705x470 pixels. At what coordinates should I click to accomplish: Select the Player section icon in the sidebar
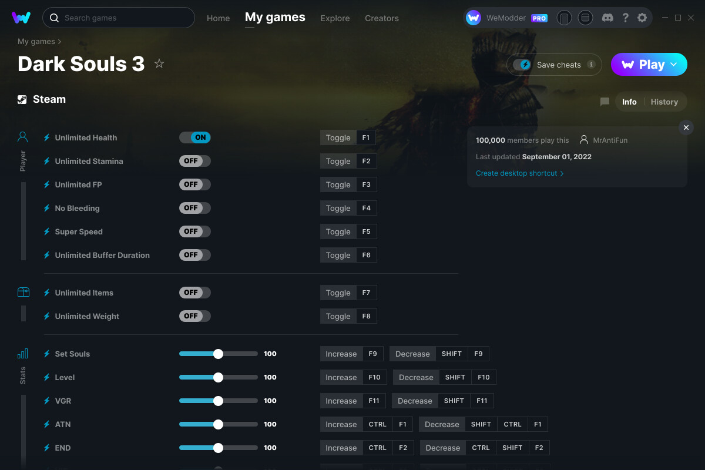[22, 137]
